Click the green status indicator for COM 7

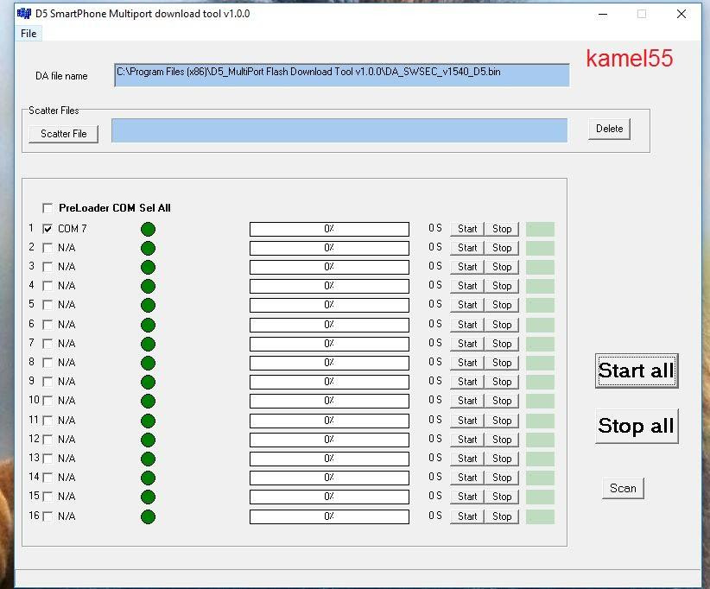coord(148,229)
